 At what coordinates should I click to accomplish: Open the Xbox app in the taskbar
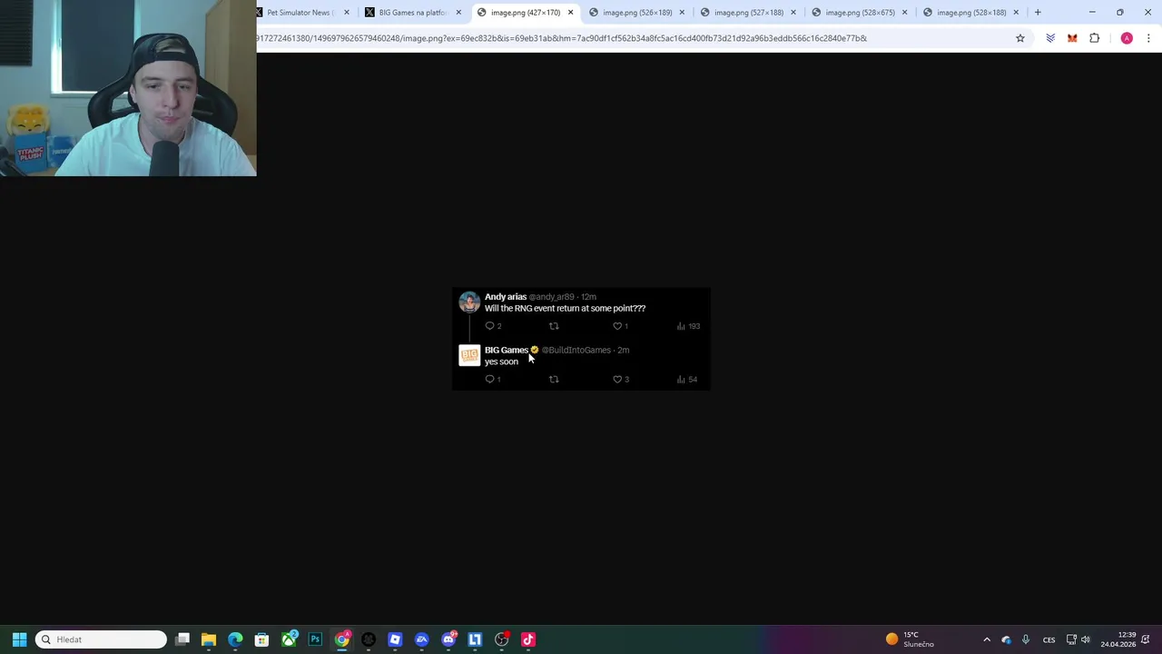289,639
